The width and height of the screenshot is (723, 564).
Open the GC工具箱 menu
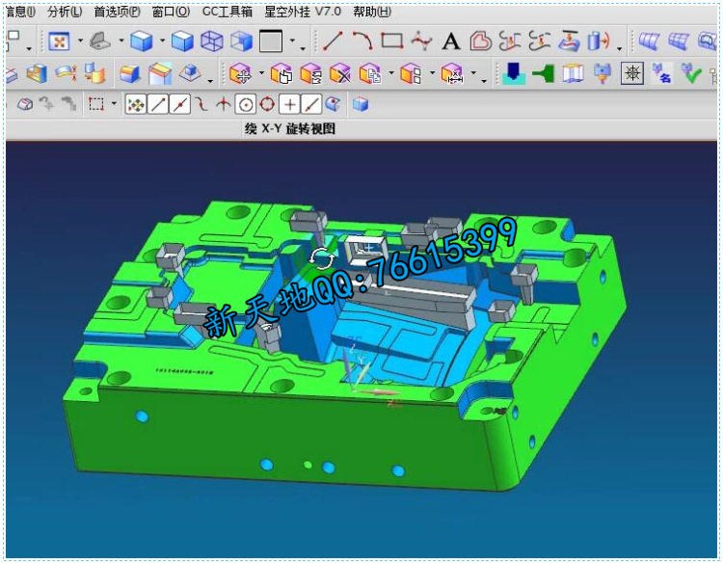click(228, 12)
